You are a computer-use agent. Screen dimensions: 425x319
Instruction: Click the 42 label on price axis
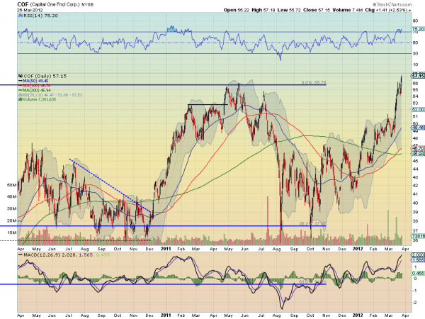tap(415, 186)
